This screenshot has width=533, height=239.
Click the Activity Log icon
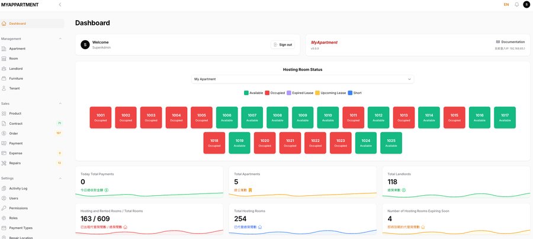pyautogui.click(x=4, y=188)
